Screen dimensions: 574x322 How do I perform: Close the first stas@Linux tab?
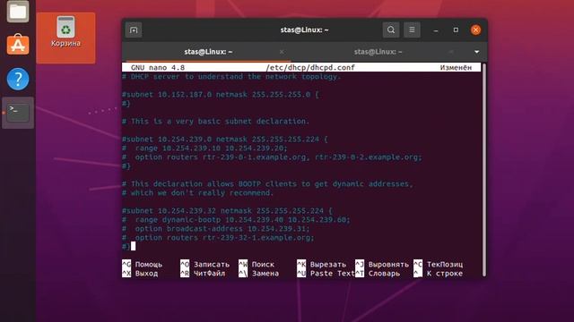pos(282,52)
